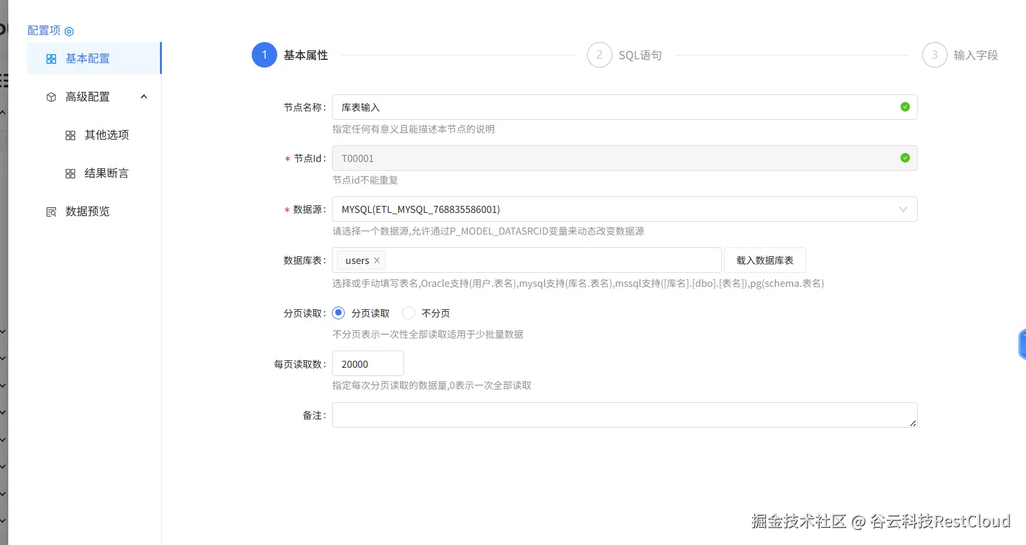Click the 其他选项 grid icon

(x=71, y=135)
